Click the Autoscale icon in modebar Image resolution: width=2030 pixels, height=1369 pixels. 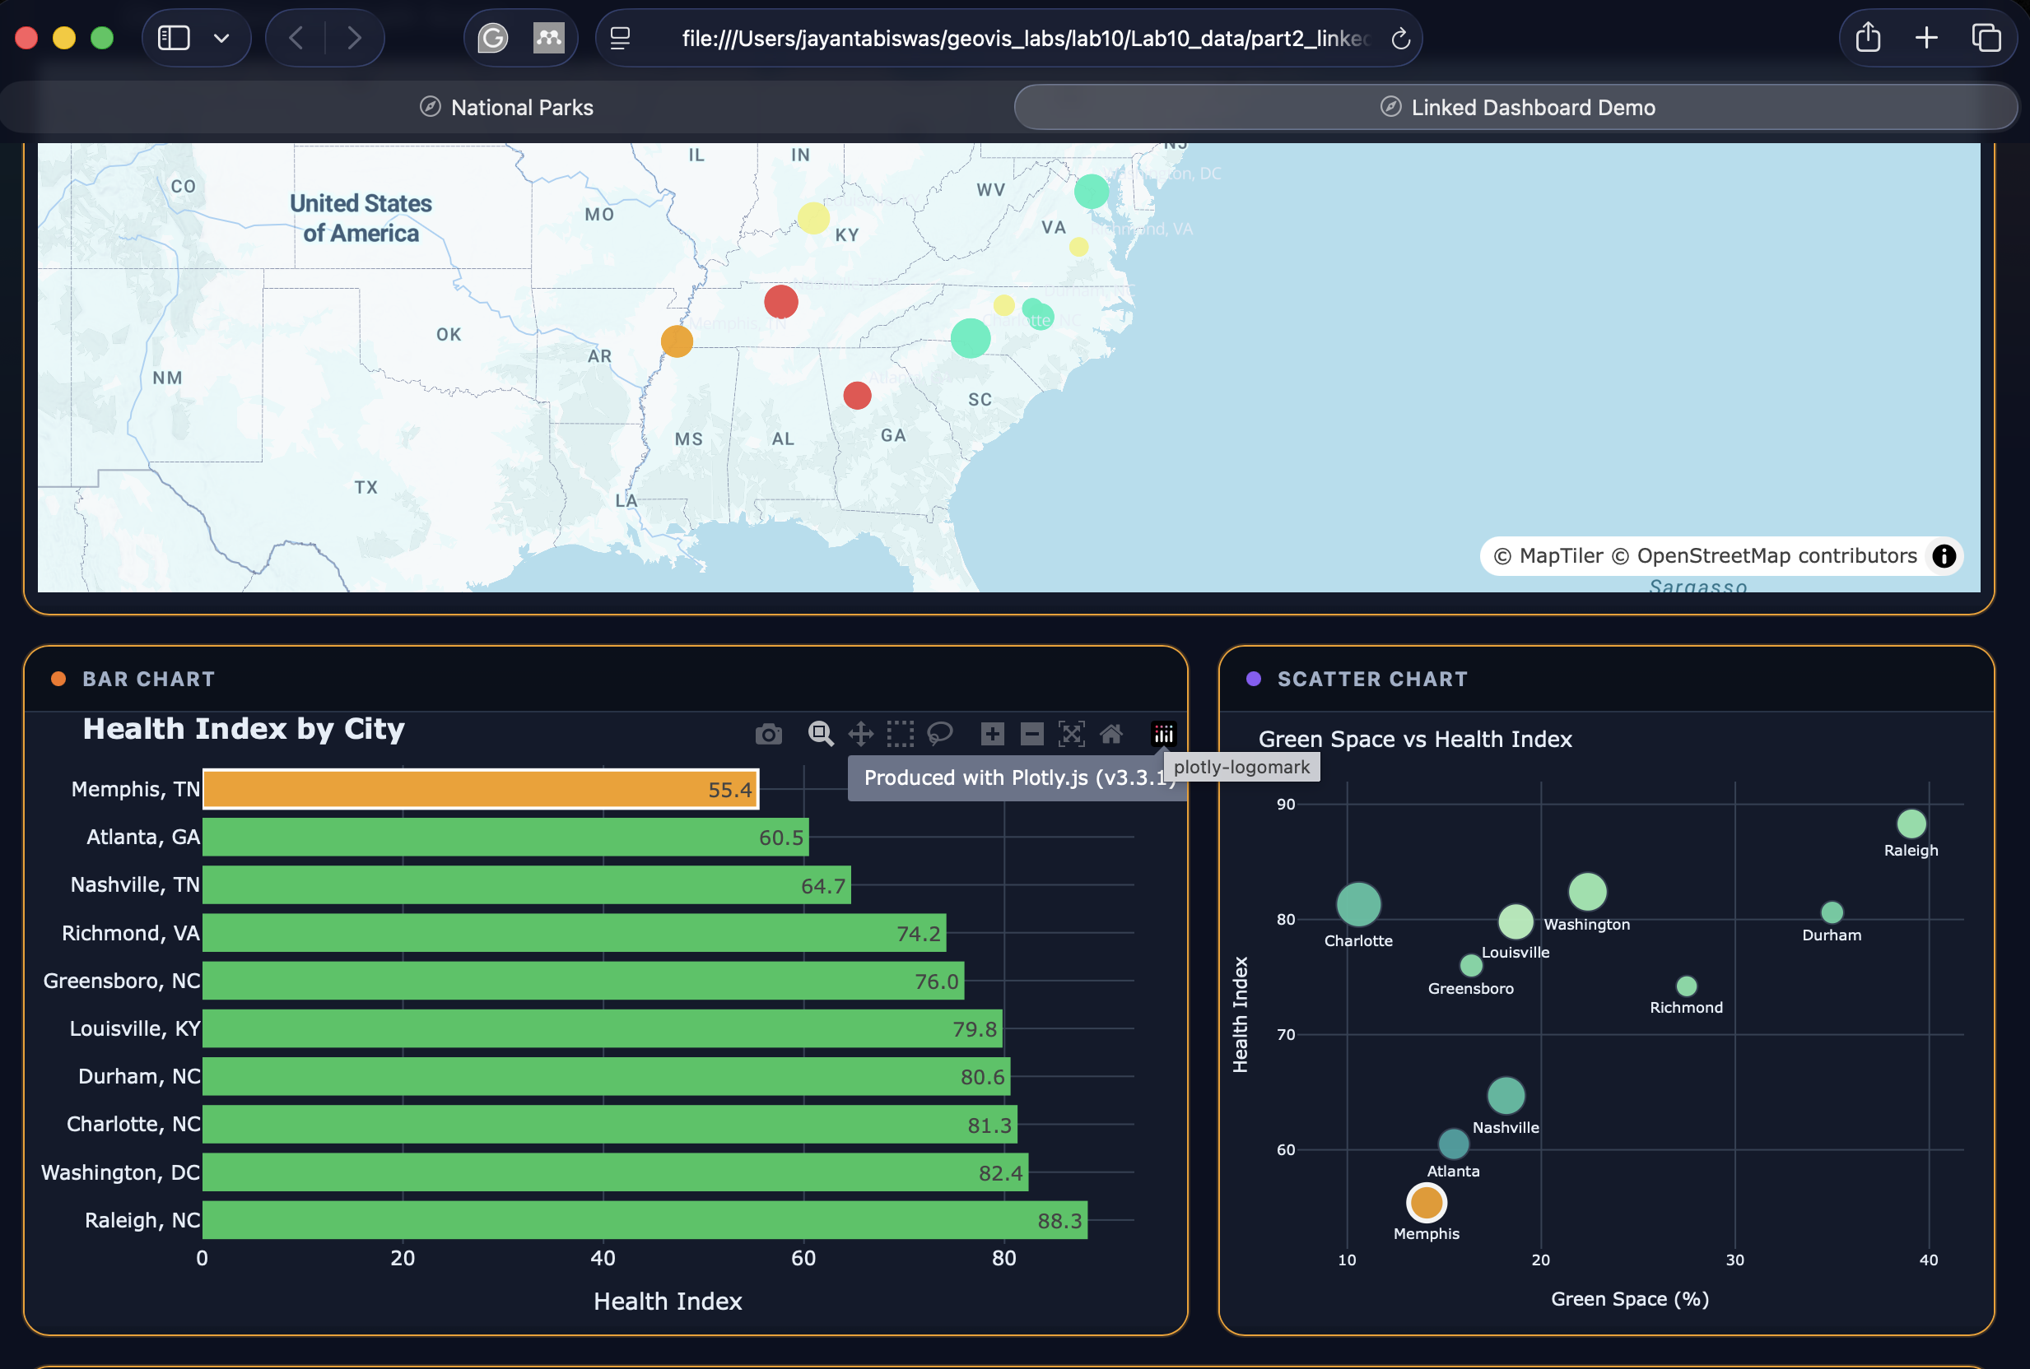click(1072, 734)
